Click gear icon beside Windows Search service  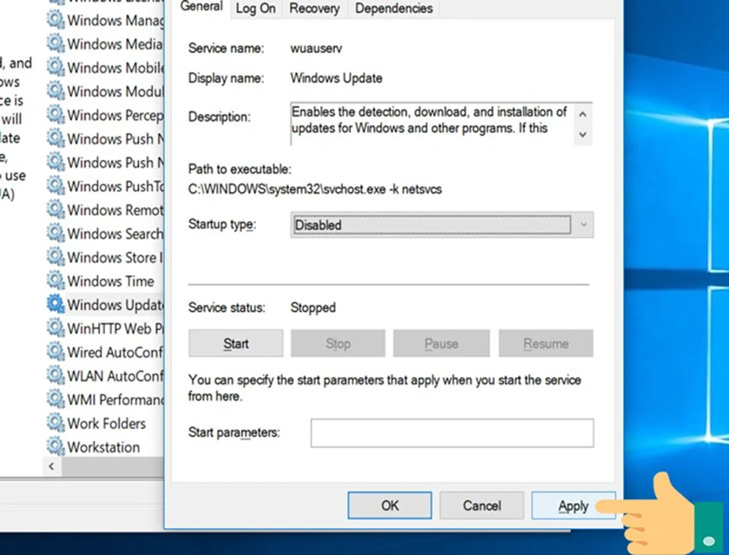click(56, 233)
